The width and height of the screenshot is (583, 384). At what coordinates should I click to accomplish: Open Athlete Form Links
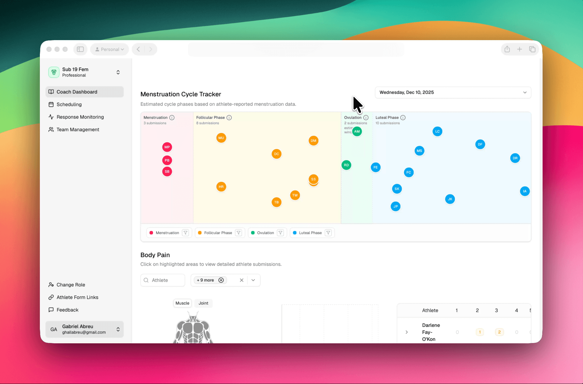(x=77, y=297)
